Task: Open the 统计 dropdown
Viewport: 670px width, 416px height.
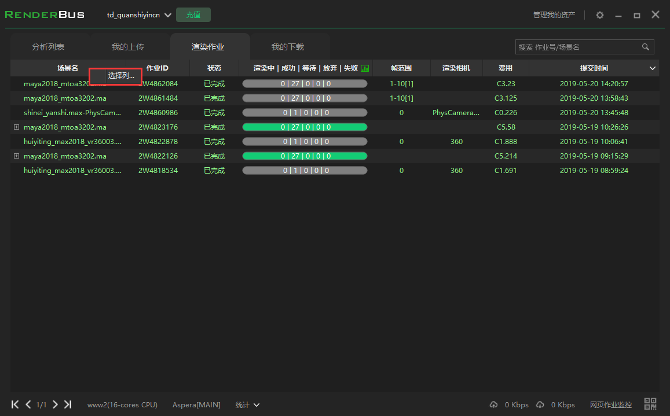Action: (x=247, y=405)
